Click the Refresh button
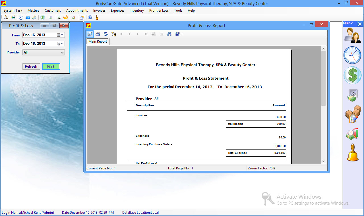The width and height of the screenshot is (364, 216). click(x=31, y=67)
